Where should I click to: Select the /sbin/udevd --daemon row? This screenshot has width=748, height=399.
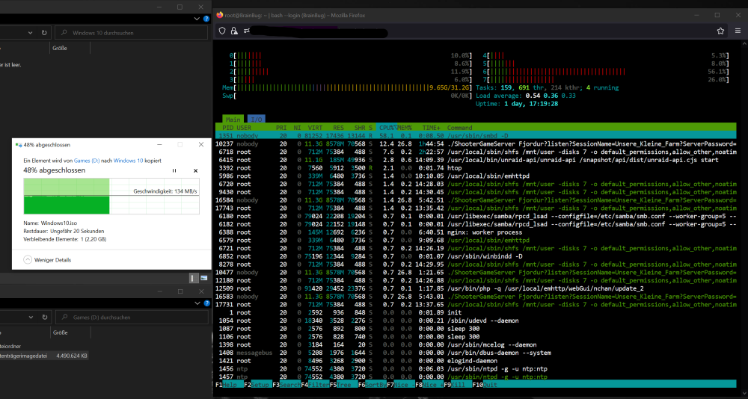(476, 321)
